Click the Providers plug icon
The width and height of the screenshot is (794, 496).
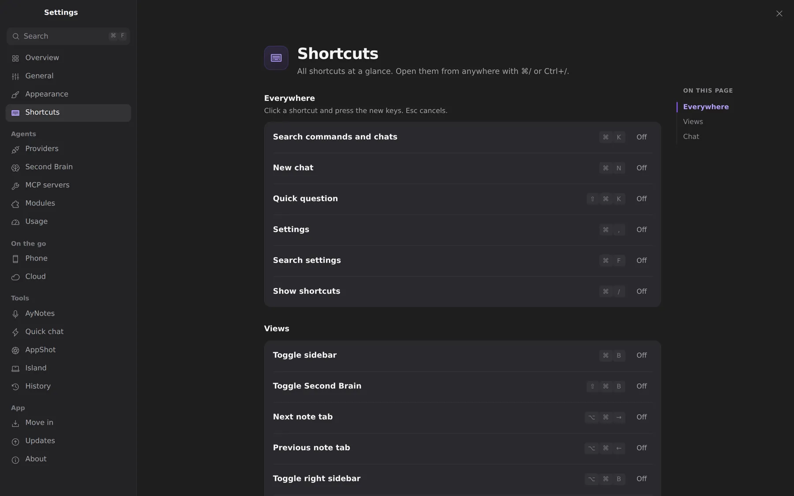[x=15, y=149]
